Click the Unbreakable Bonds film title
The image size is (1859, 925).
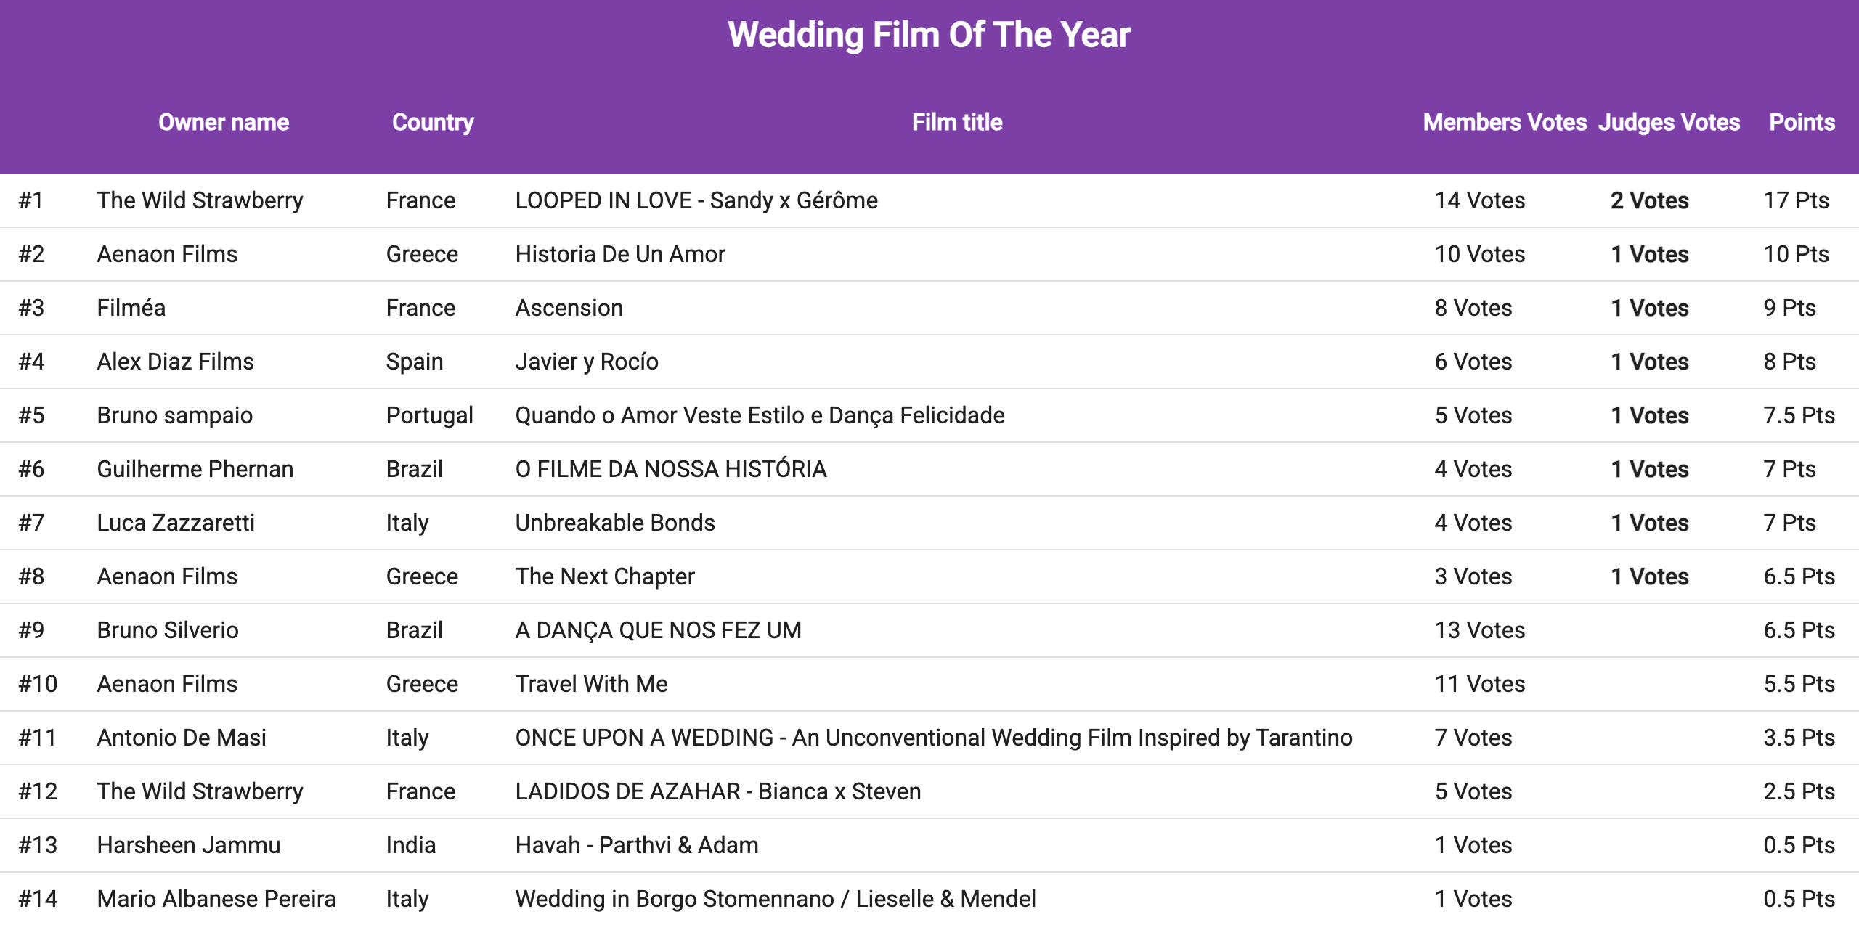click(x=614, y=523)
